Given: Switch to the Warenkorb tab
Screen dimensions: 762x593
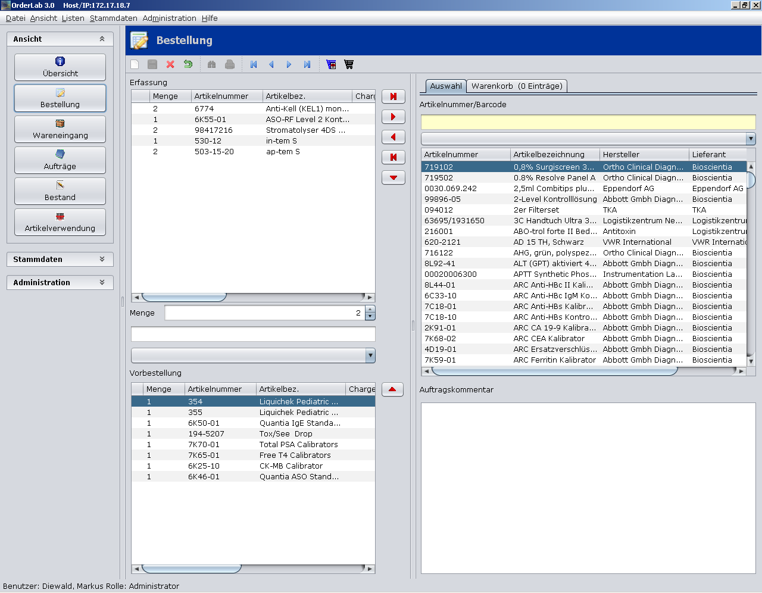Looking at the screenshot, I should point(516,86).
